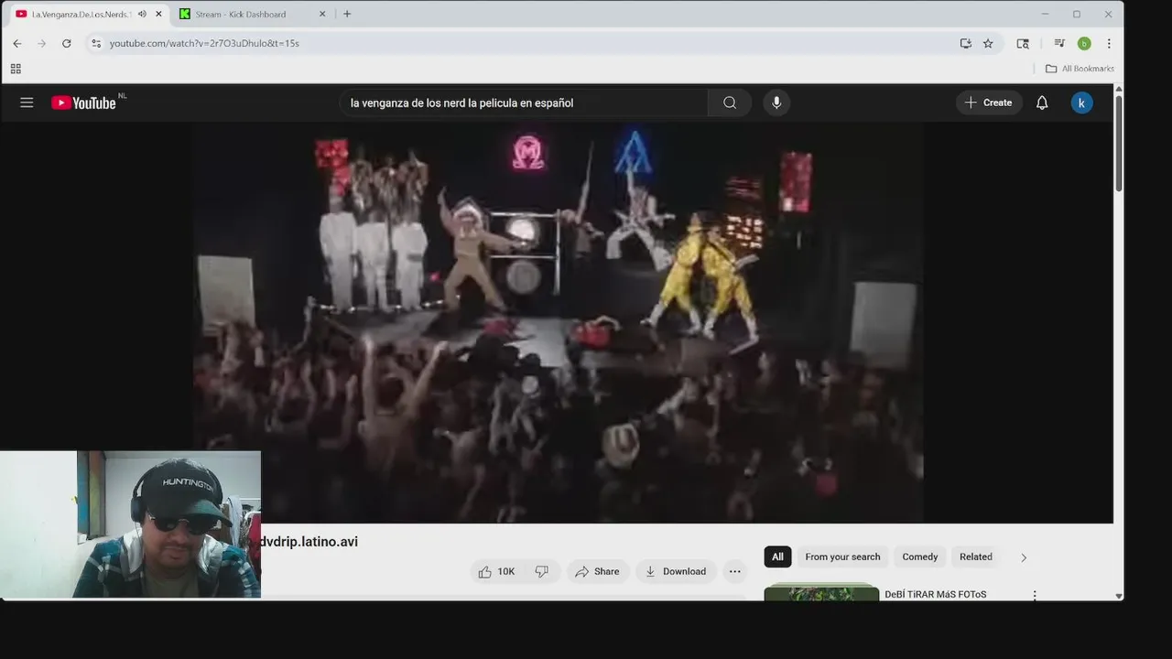Open options for DeBÍ TiRAR MáS FOToS video

click(x=1035, y=595)
